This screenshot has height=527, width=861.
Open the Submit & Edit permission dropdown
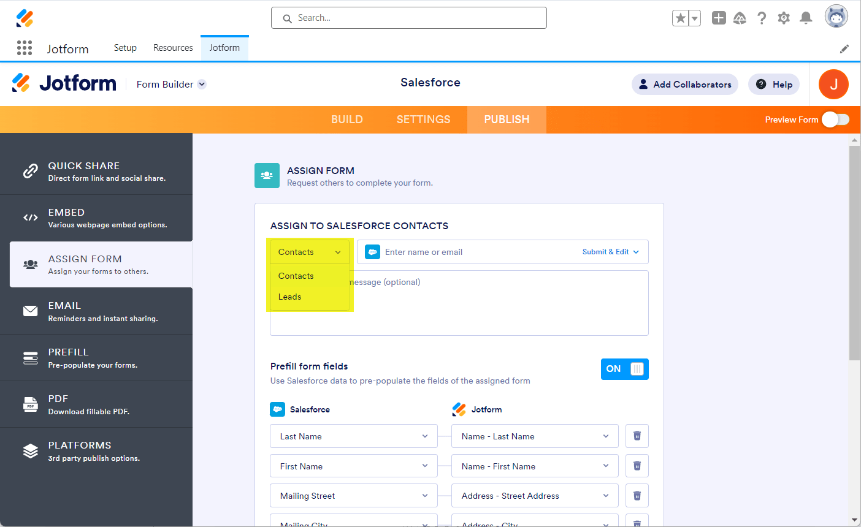click(x=611, y=252)
